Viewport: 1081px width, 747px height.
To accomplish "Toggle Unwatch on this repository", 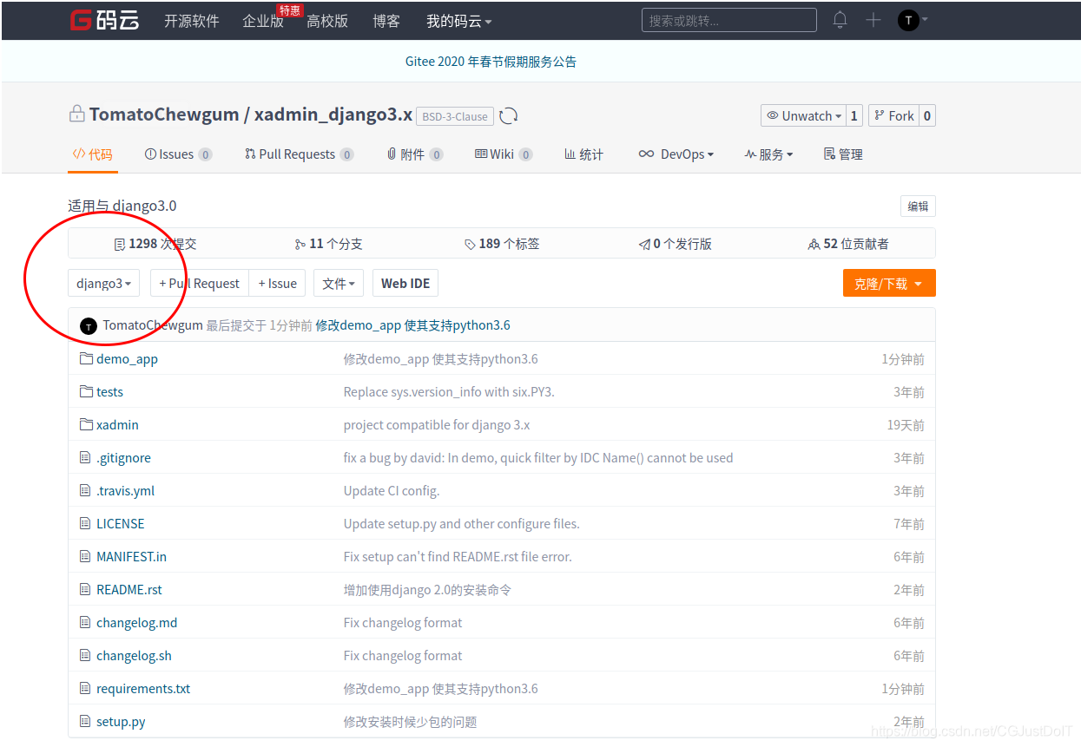I will click(x=803, y=115).
